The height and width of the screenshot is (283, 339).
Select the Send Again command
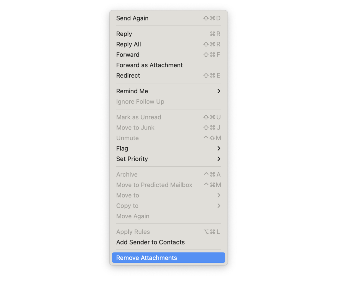pos(132,18)
